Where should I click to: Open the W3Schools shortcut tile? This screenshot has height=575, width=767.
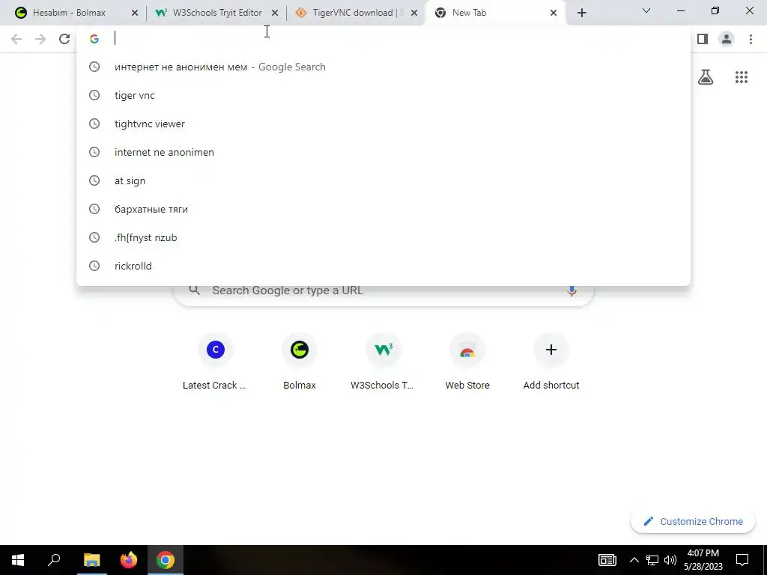pyautogui.click(x=383, y=362)
